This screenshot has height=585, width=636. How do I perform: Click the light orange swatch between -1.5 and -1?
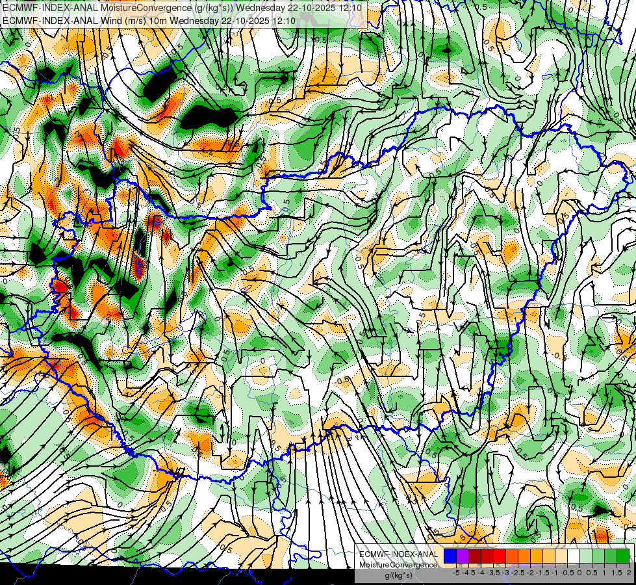(549, 556)
